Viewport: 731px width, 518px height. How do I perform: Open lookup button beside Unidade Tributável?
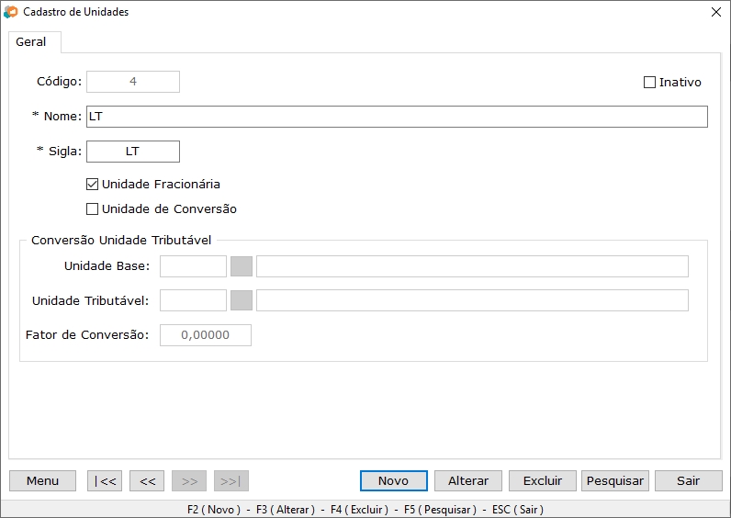click(x=241, y=300)
